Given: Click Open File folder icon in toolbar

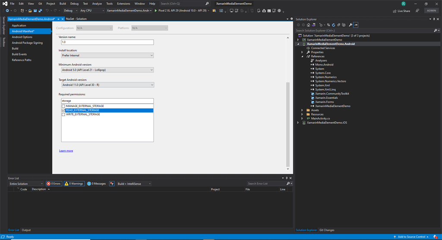Looking at the screenshot, I should click(x=30, y=11).
